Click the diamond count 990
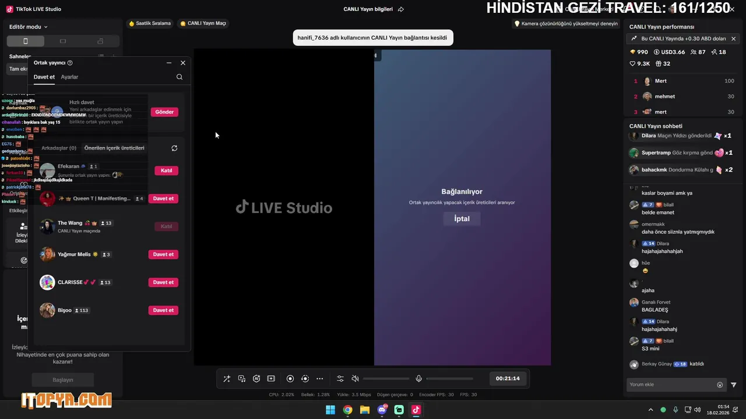Viewport: 746px width, 419px height. tap(639, 52)
